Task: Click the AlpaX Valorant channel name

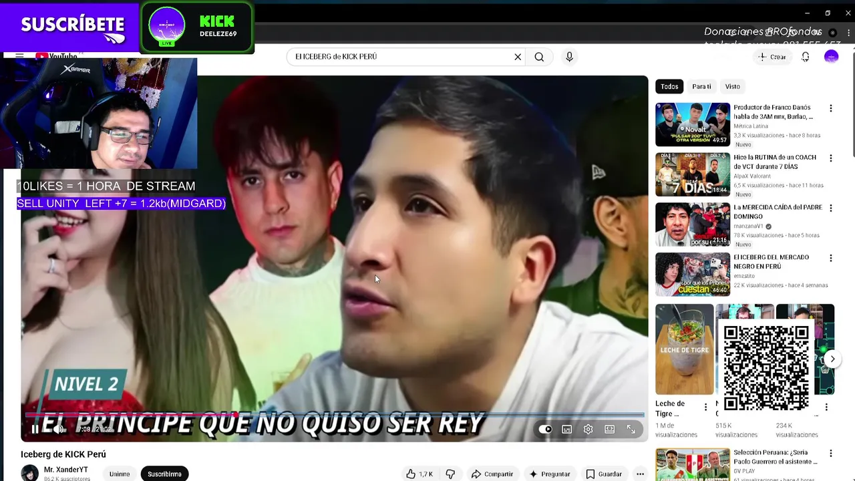Action: [x=753, y=176]
